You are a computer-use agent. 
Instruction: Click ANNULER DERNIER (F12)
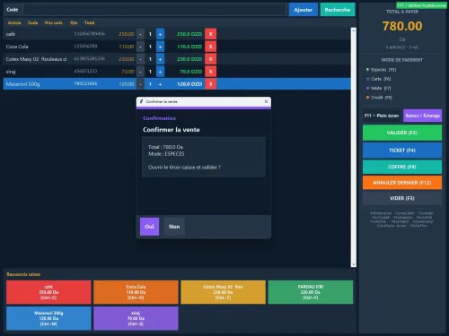pyautogui.click(x=402, y=183)
